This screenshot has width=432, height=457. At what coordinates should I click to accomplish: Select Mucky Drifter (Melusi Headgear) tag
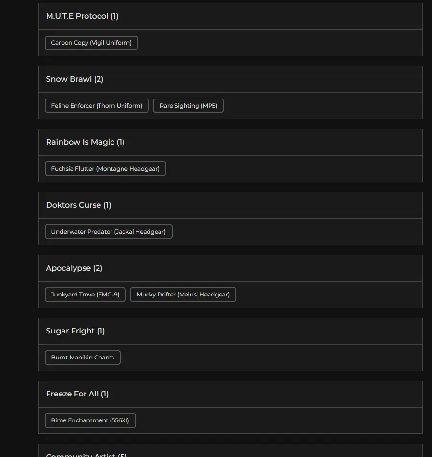(x=183, y=295)
